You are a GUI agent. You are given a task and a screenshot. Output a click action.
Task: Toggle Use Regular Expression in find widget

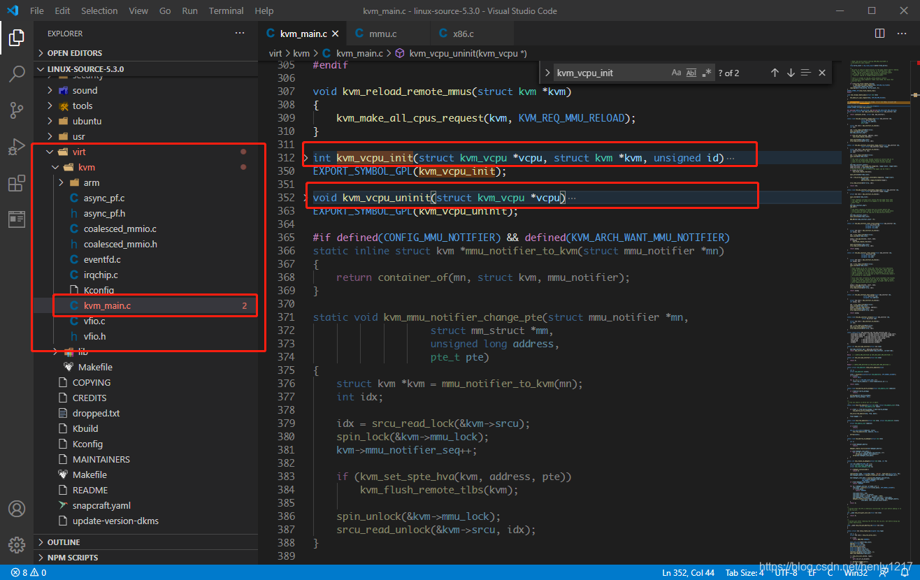tap(707, 73)
